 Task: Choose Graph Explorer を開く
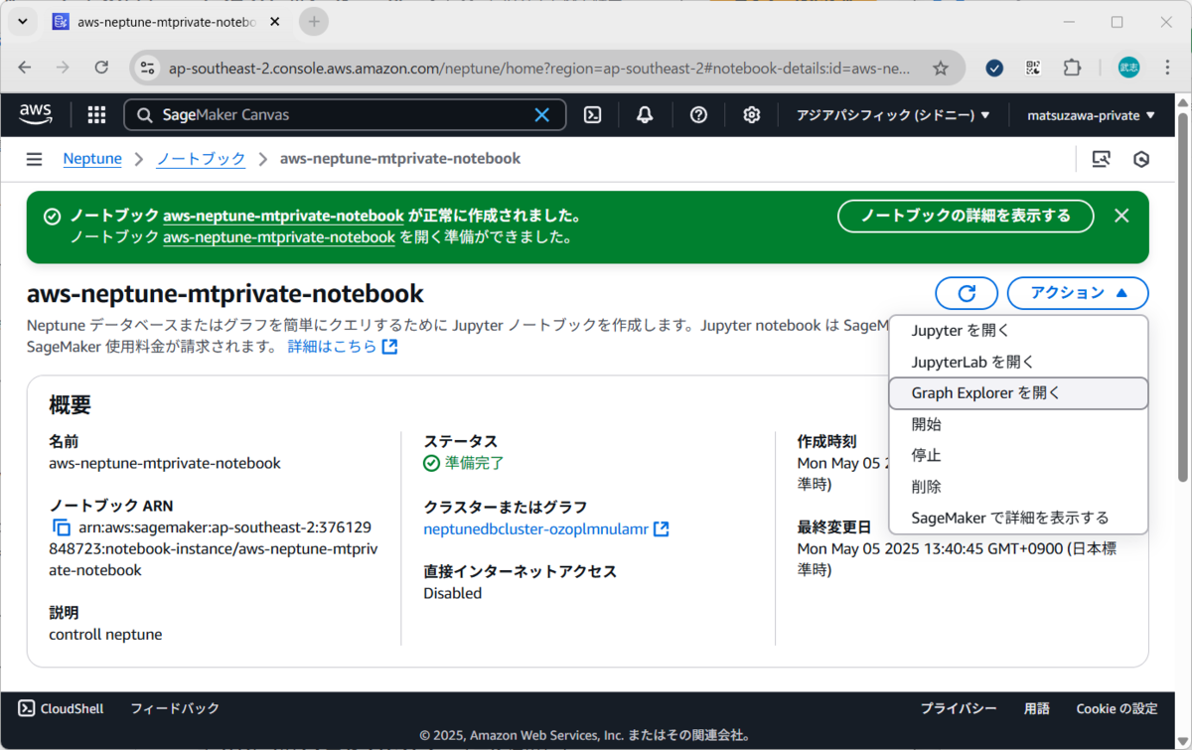1018,393
